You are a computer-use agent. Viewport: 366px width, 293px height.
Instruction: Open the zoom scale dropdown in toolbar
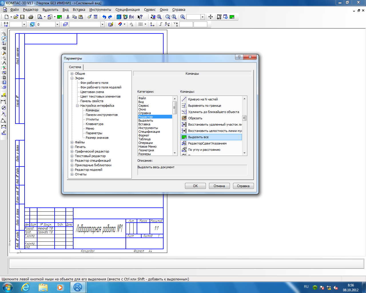point(202,17)
